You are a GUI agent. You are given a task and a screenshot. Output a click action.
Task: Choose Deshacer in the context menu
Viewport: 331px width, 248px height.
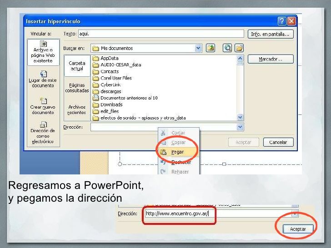[178, 162]
